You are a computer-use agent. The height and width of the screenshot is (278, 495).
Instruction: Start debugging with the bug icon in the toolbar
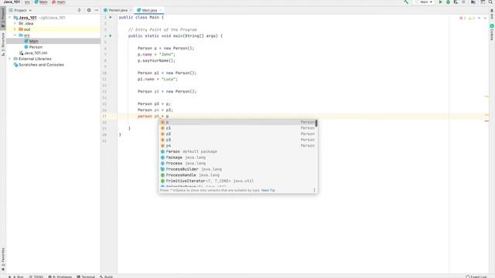click(448, 2)
